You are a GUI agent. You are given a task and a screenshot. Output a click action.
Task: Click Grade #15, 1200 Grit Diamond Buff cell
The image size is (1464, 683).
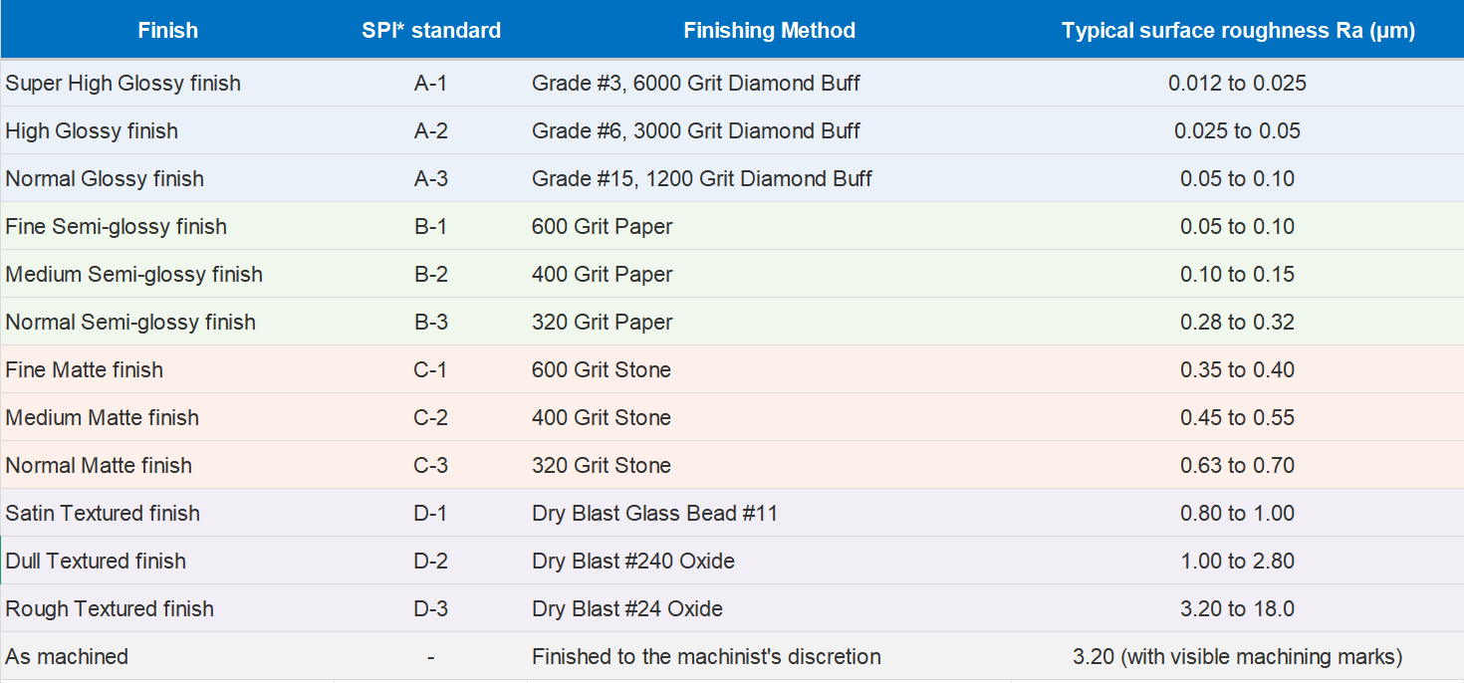[702, 179]
